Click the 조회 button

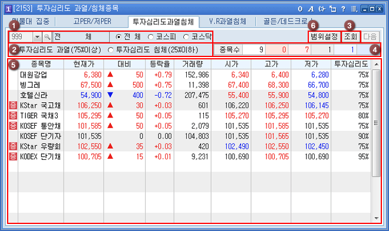point(351,37)
